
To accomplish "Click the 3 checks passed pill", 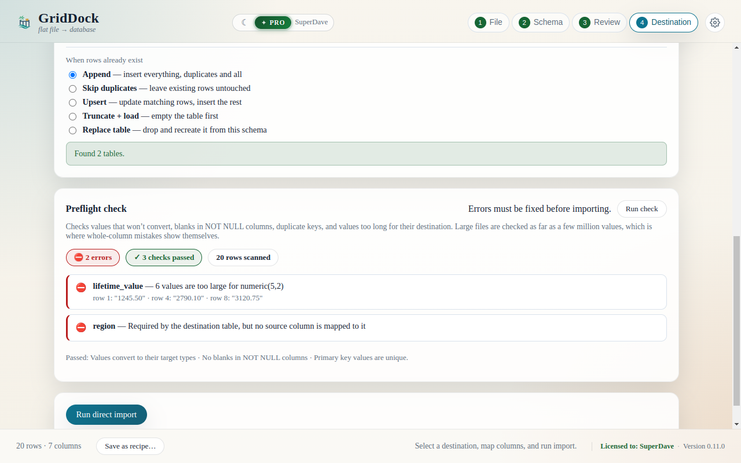I will [164, 258].
